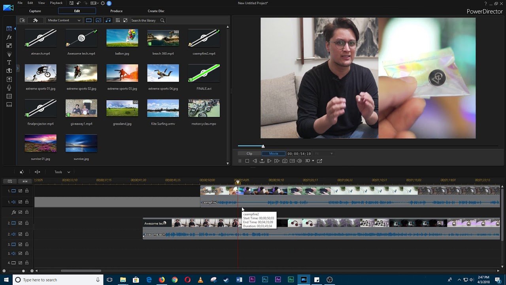Open the Voice-Over Recording Room microphone icon
Screen dimensions: 506x285
point(9,88)
